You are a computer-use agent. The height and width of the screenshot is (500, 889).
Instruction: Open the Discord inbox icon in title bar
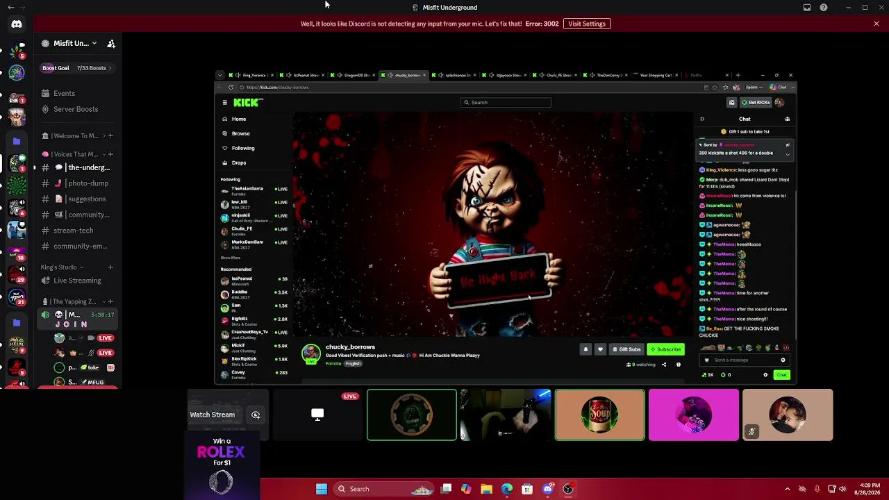click(807, 8)
